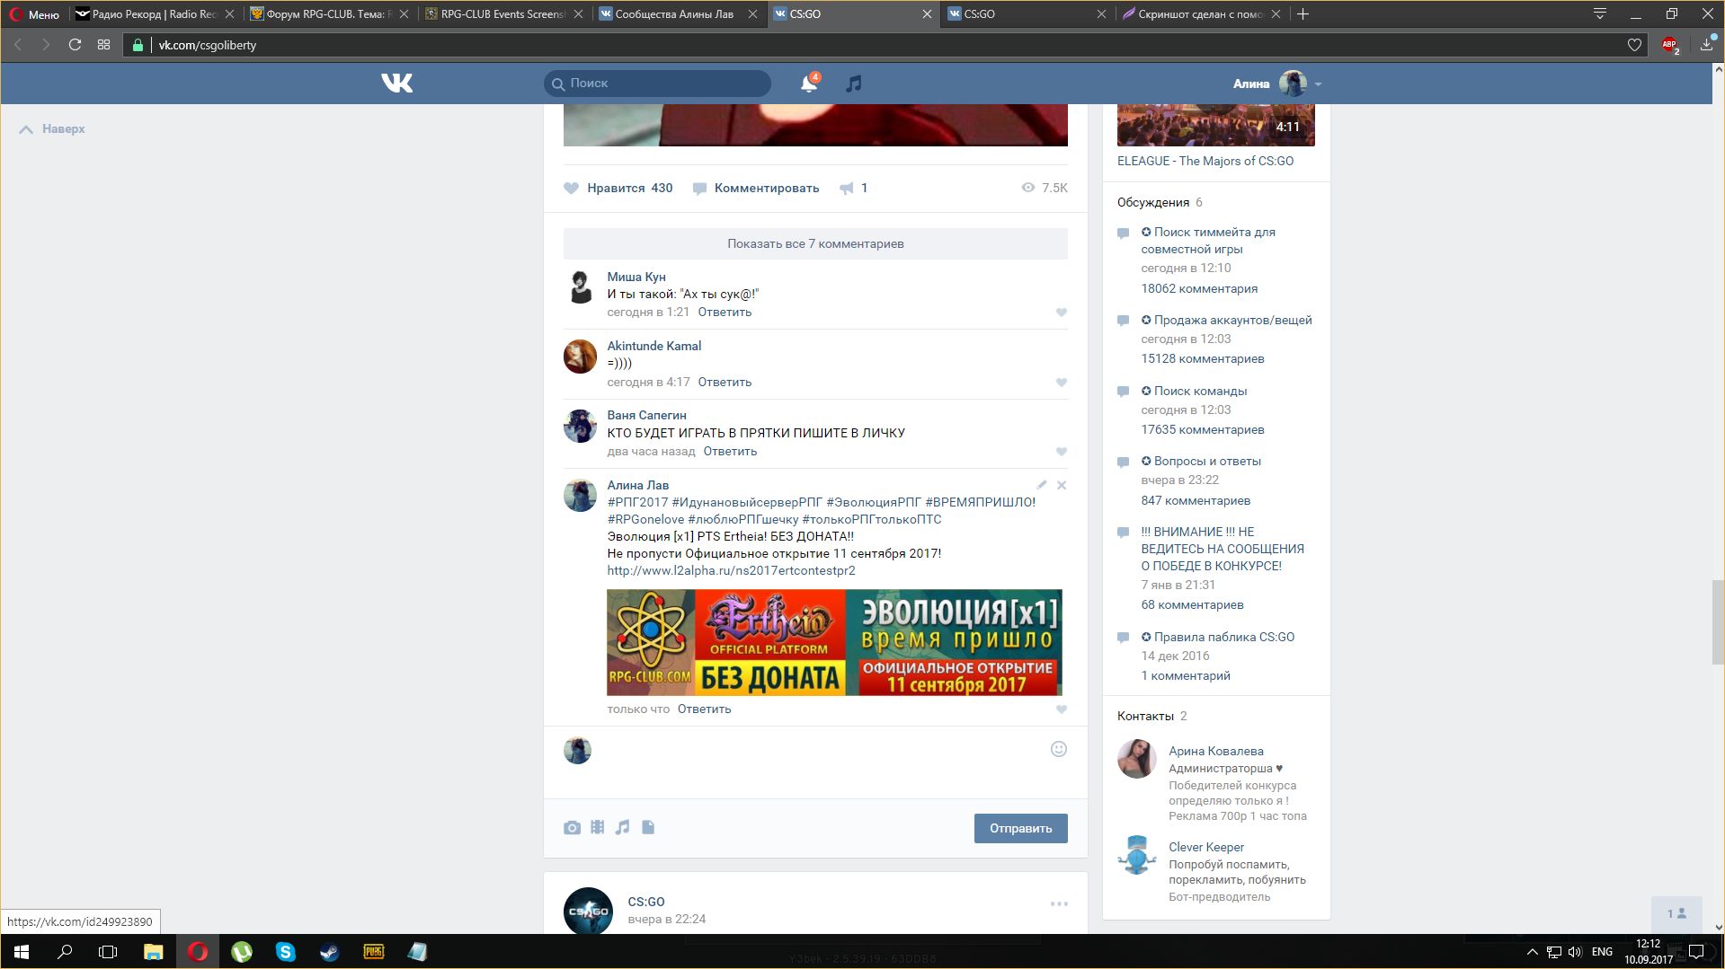Like Алина Лав's comment
The height and width of the screenshot is (969, 1725).
tap(1062, 709)
